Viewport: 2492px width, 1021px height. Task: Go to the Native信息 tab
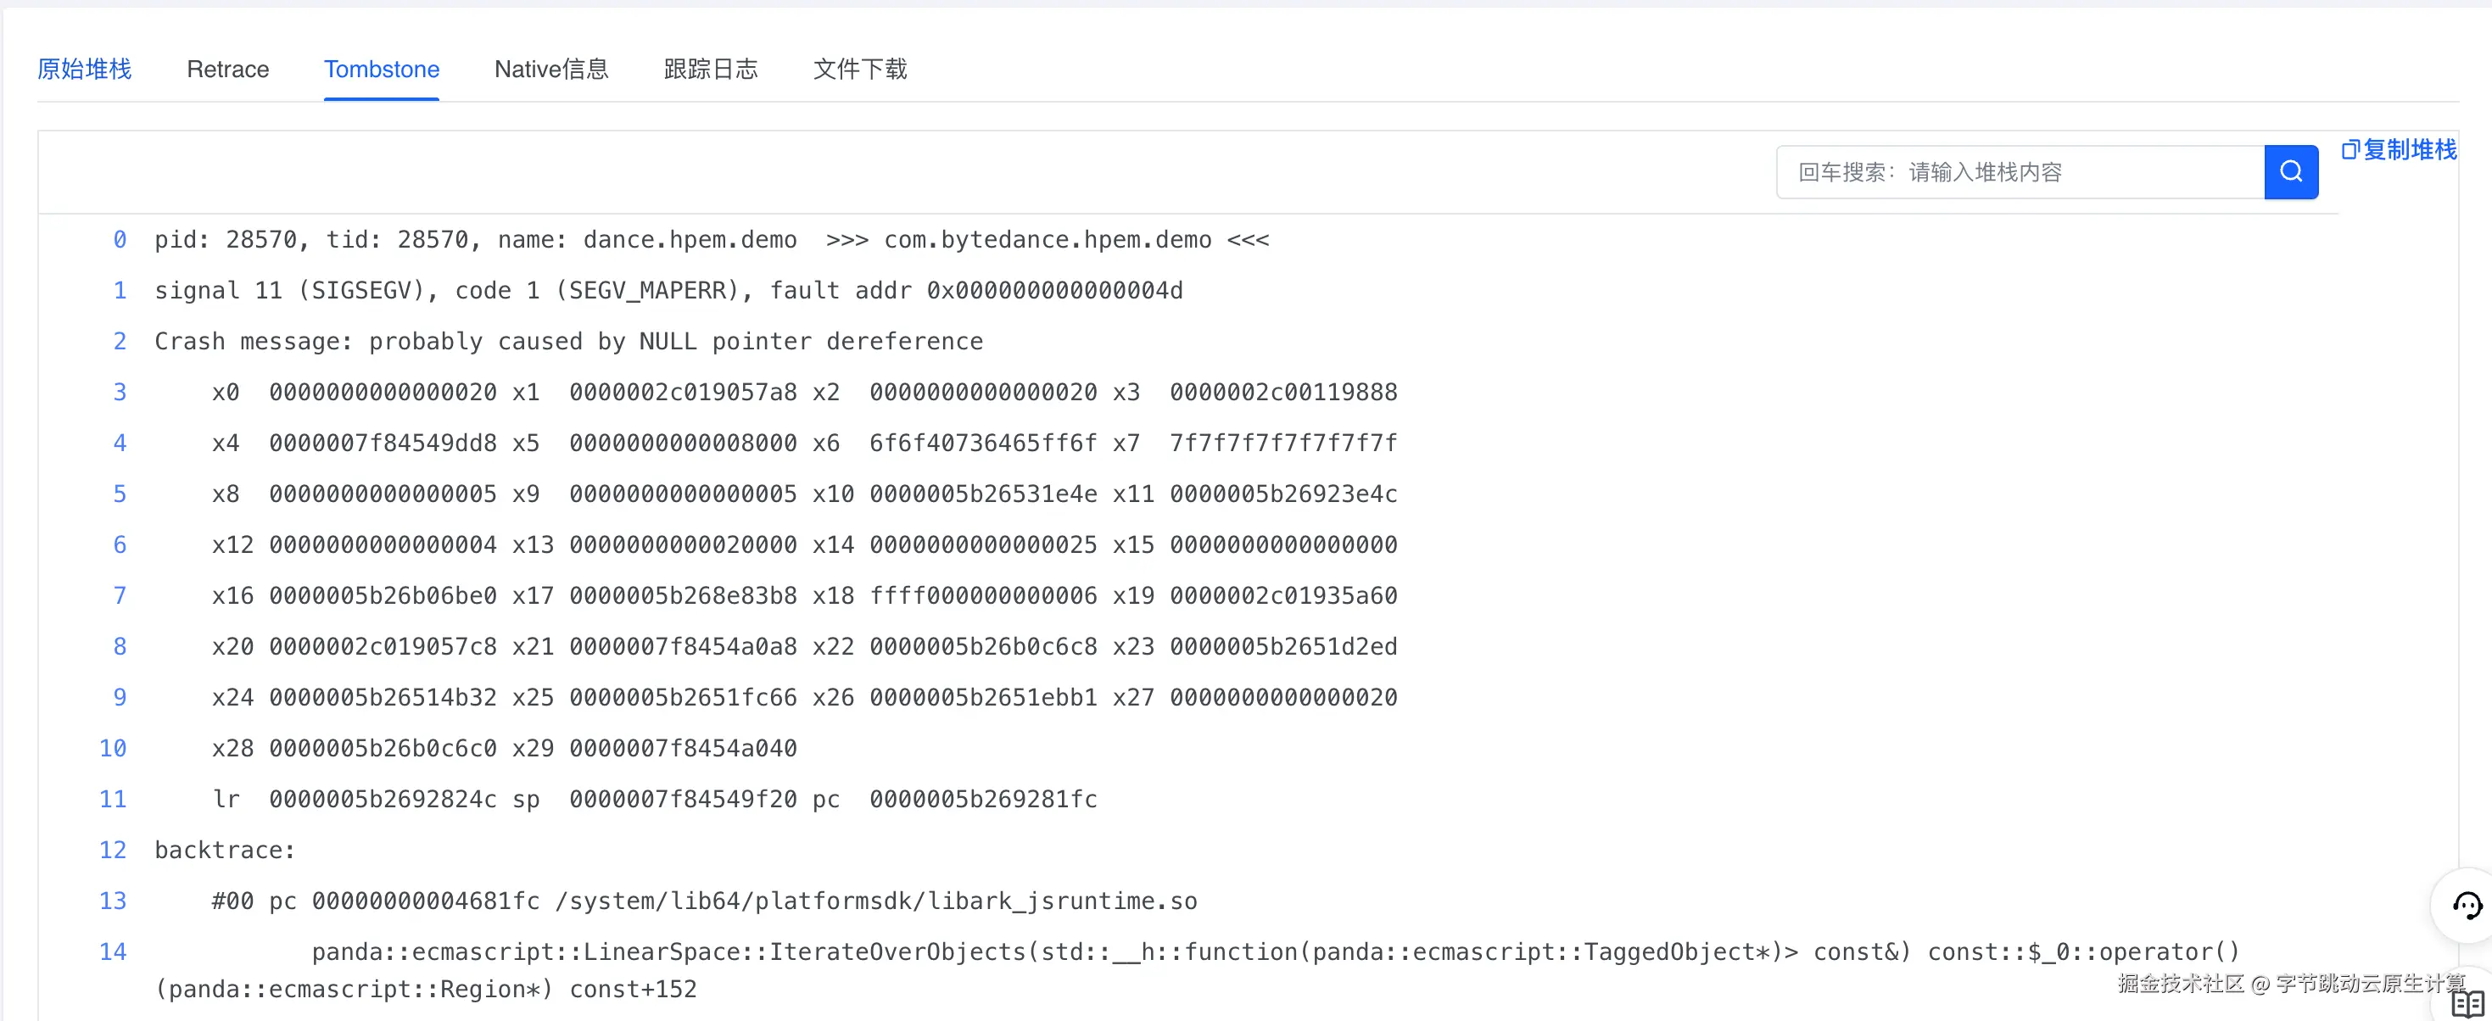[550, 70]
